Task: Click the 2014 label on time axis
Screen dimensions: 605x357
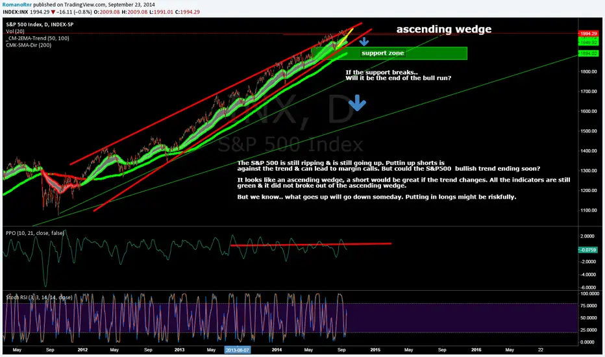Action: 277,350
